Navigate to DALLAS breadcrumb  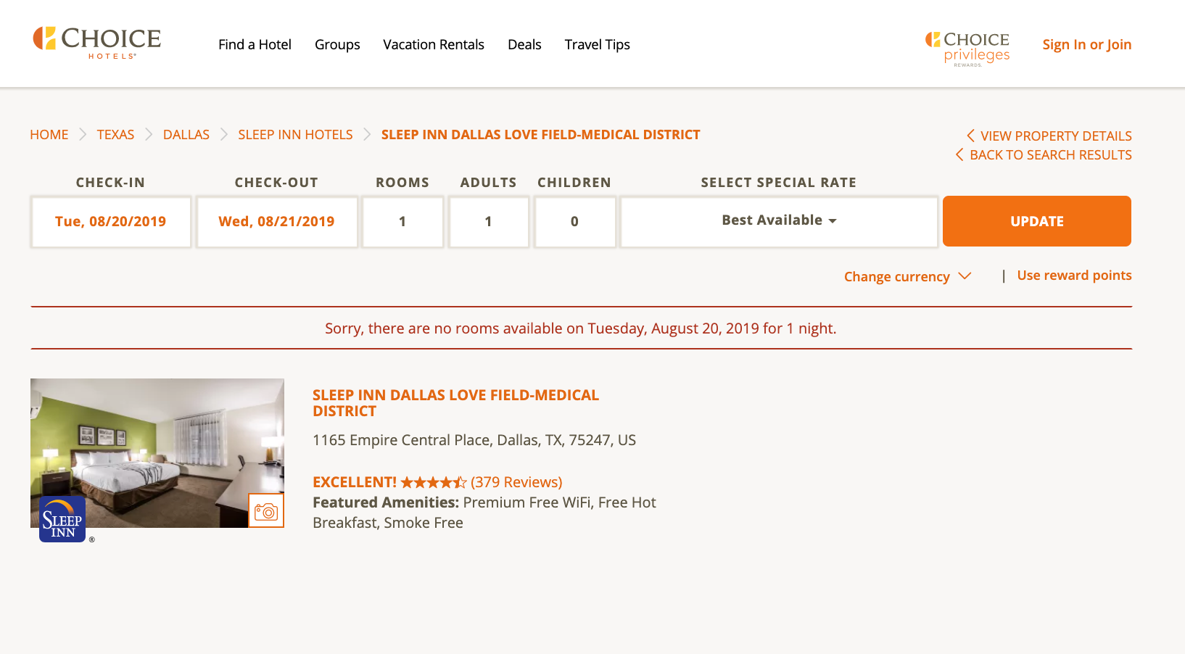[x=186, y=135]
